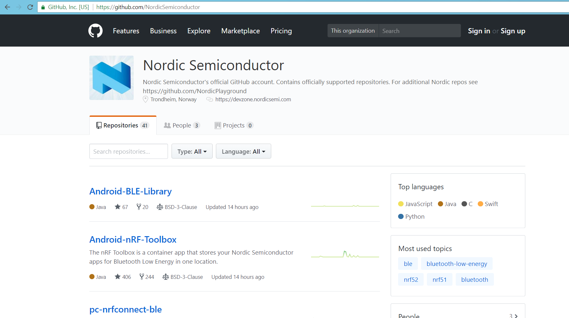Click the 67 stars count on Android-BLE-Library
This screenshot has width=569, height=318.
(x=125, y=207)
